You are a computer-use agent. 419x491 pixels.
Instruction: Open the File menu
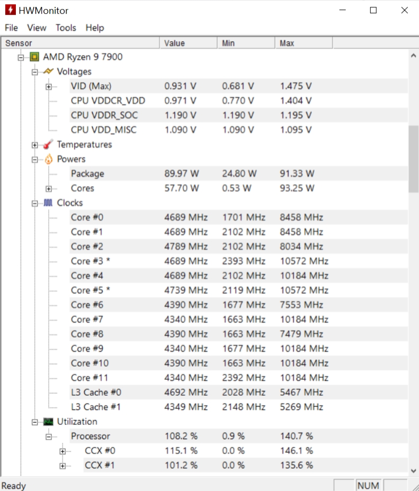(x=11, y=28)
